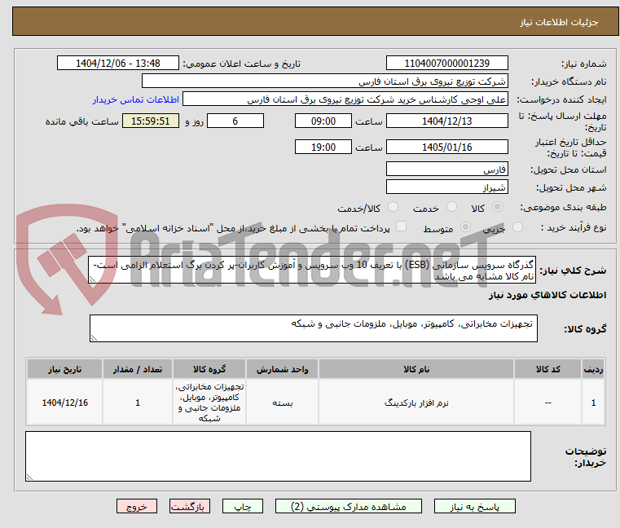Click the کد کالا column header
Image resolution: width=620 pixels, height=528 pixels.
(x=547, y=369)
